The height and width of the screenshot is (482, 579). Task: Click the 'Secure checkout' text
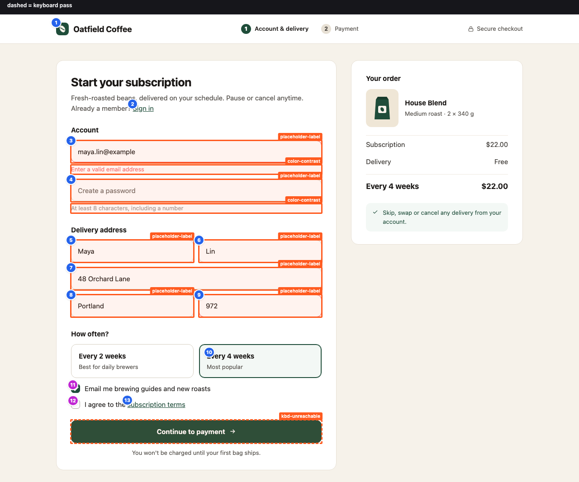pos(500,29)
